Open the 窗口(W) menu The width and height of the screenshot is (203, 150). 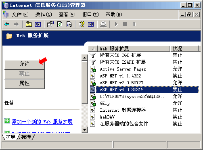90,15
